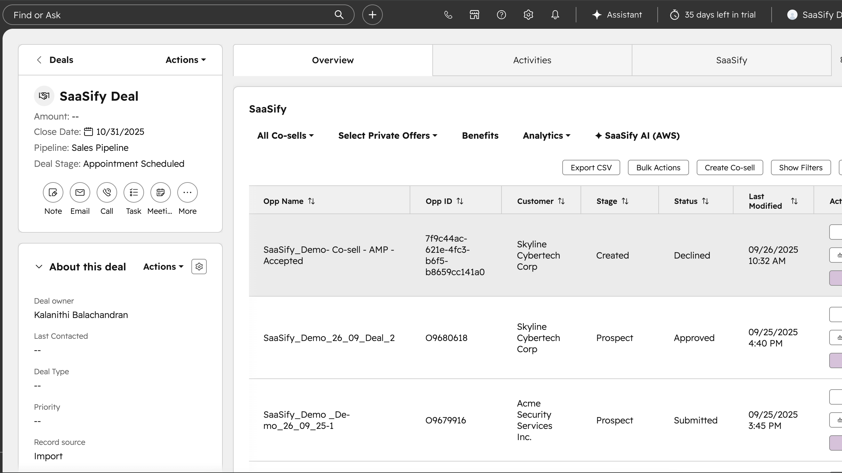Click the Create Co-sell button
This screenshot has height=473, width=842.
point(730,167)
